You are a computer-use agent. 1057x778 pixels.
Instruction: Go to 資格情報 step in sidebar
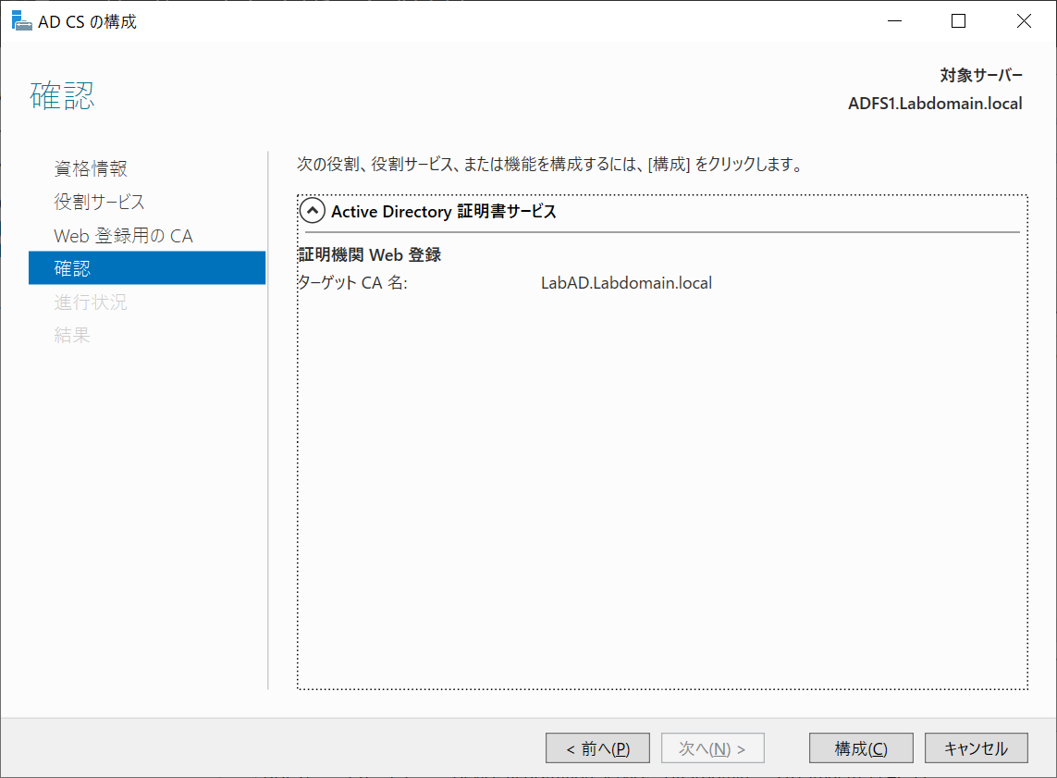[91, 168]
